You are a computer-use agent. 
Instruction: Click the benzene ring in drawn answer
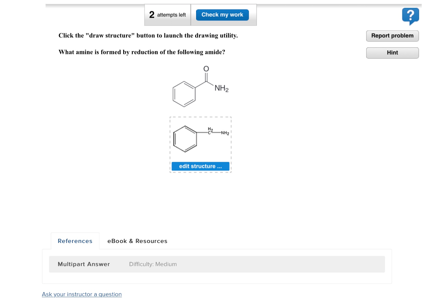coord(185,139)
